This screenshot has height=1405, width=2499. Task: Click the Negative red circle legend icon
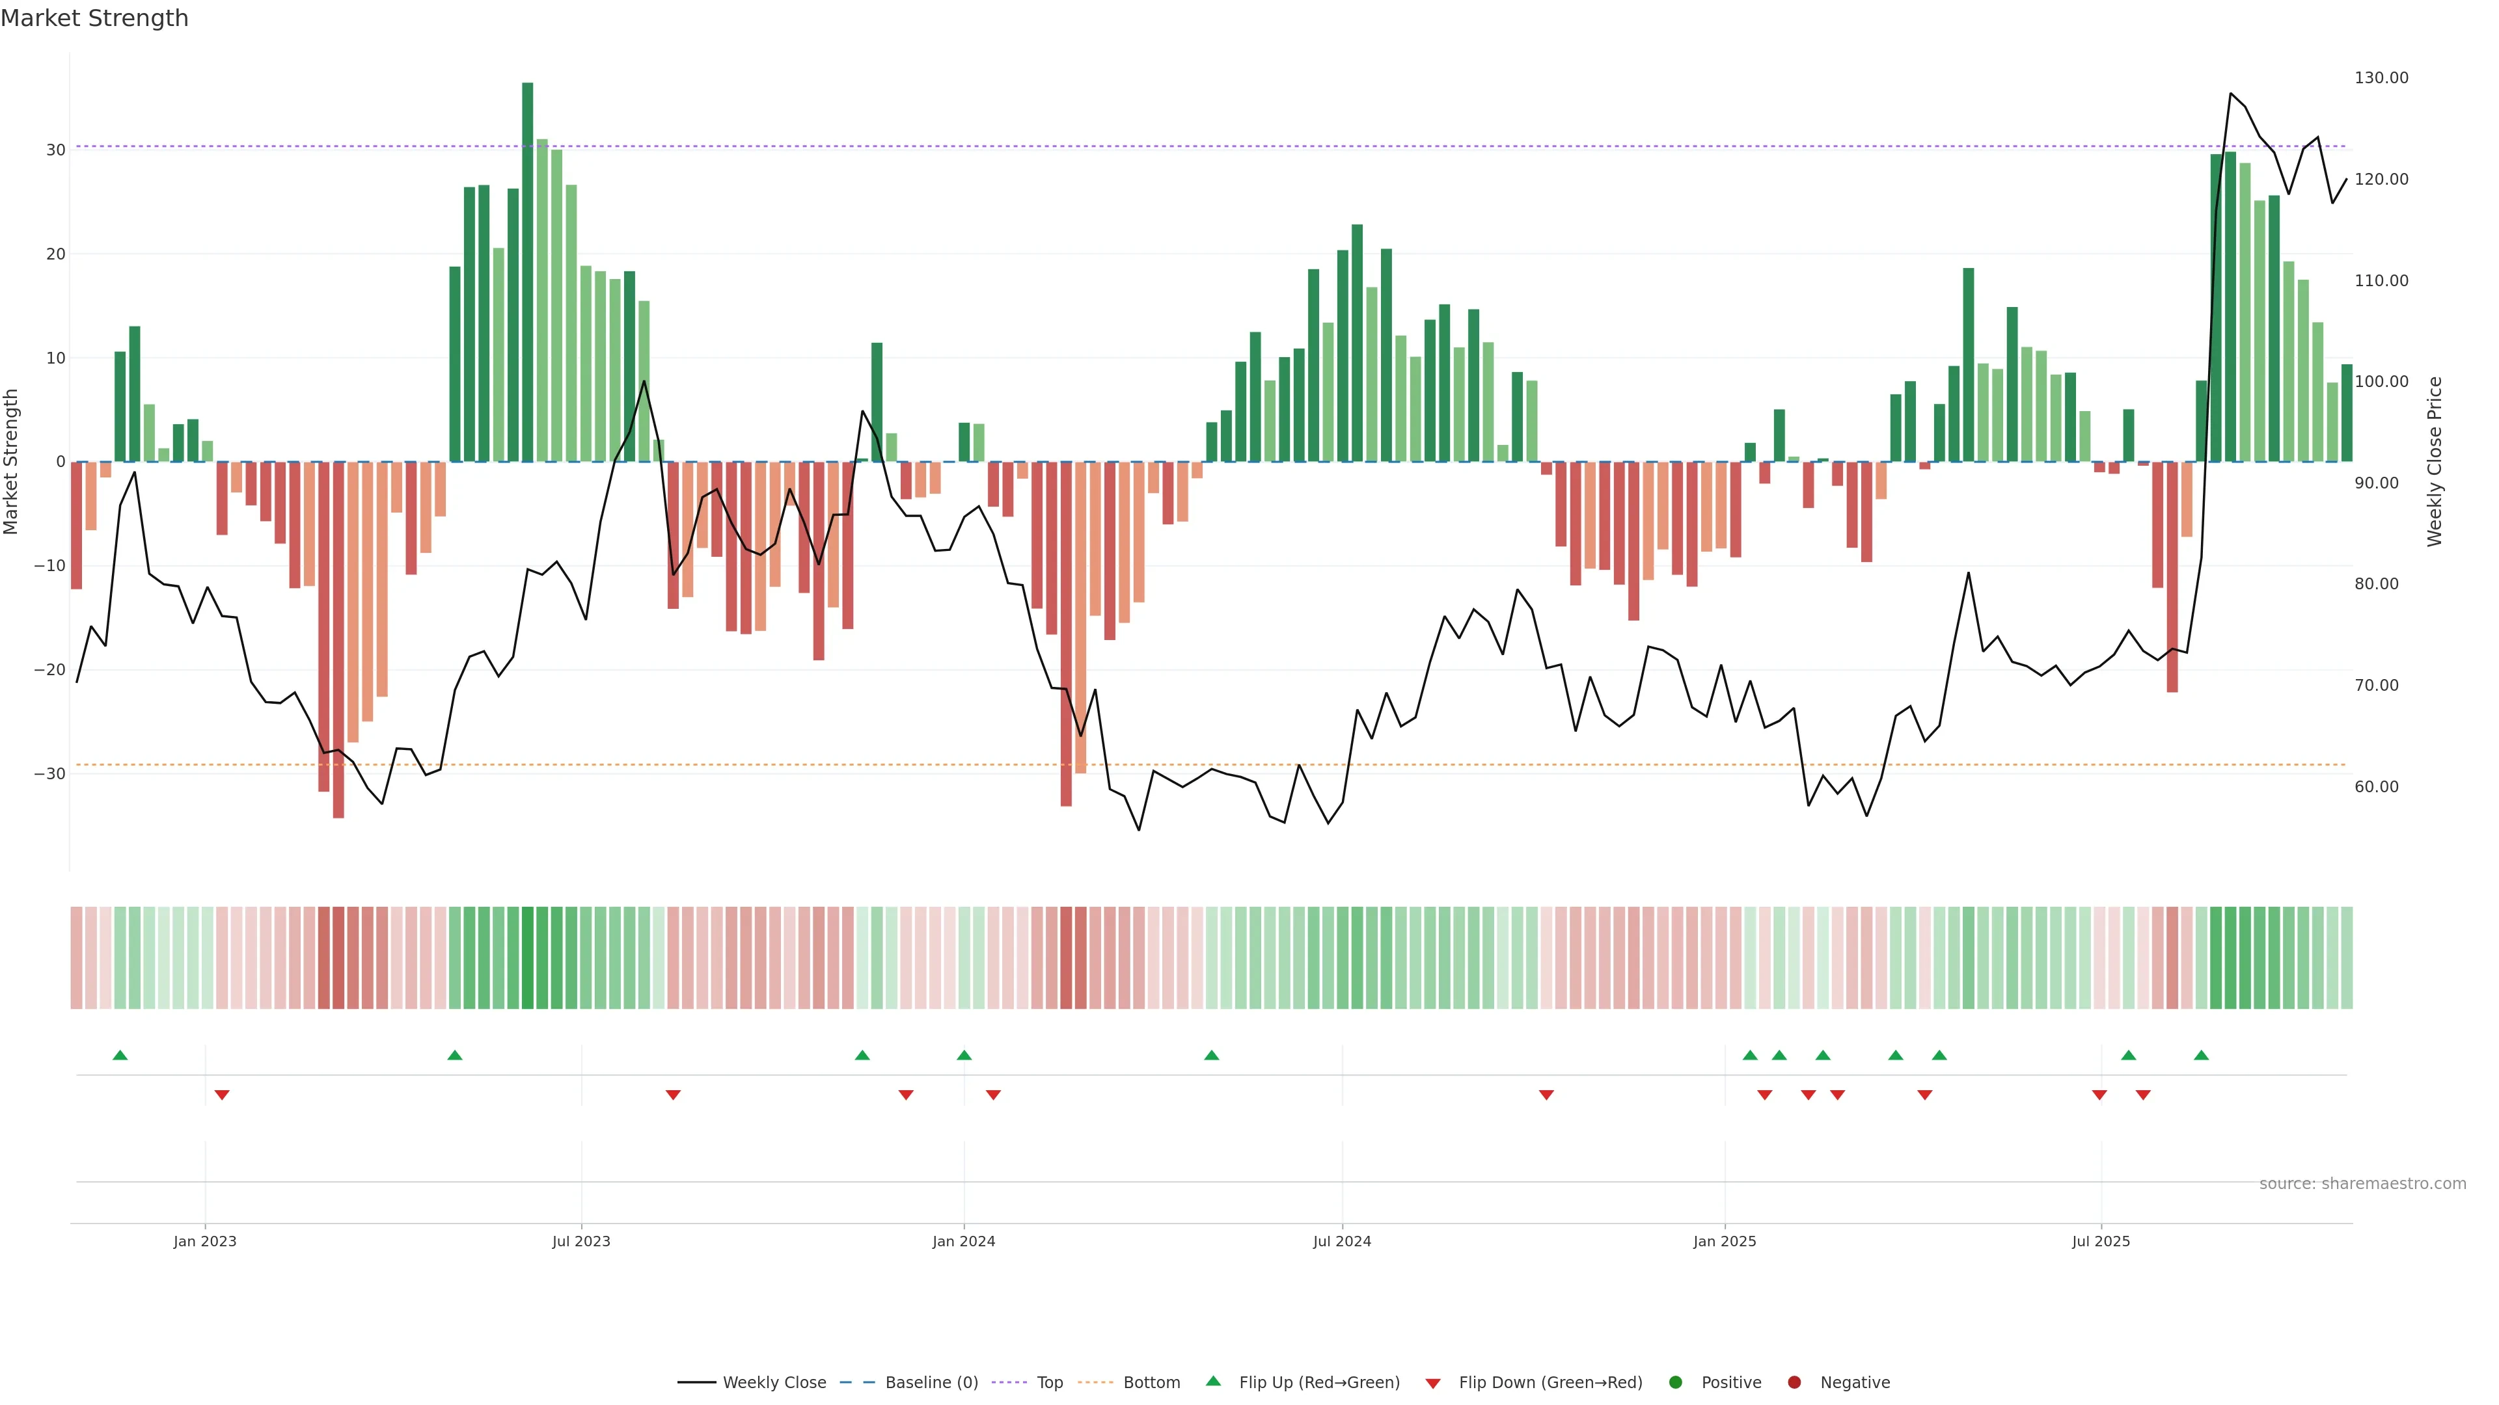point(1794,1383)
